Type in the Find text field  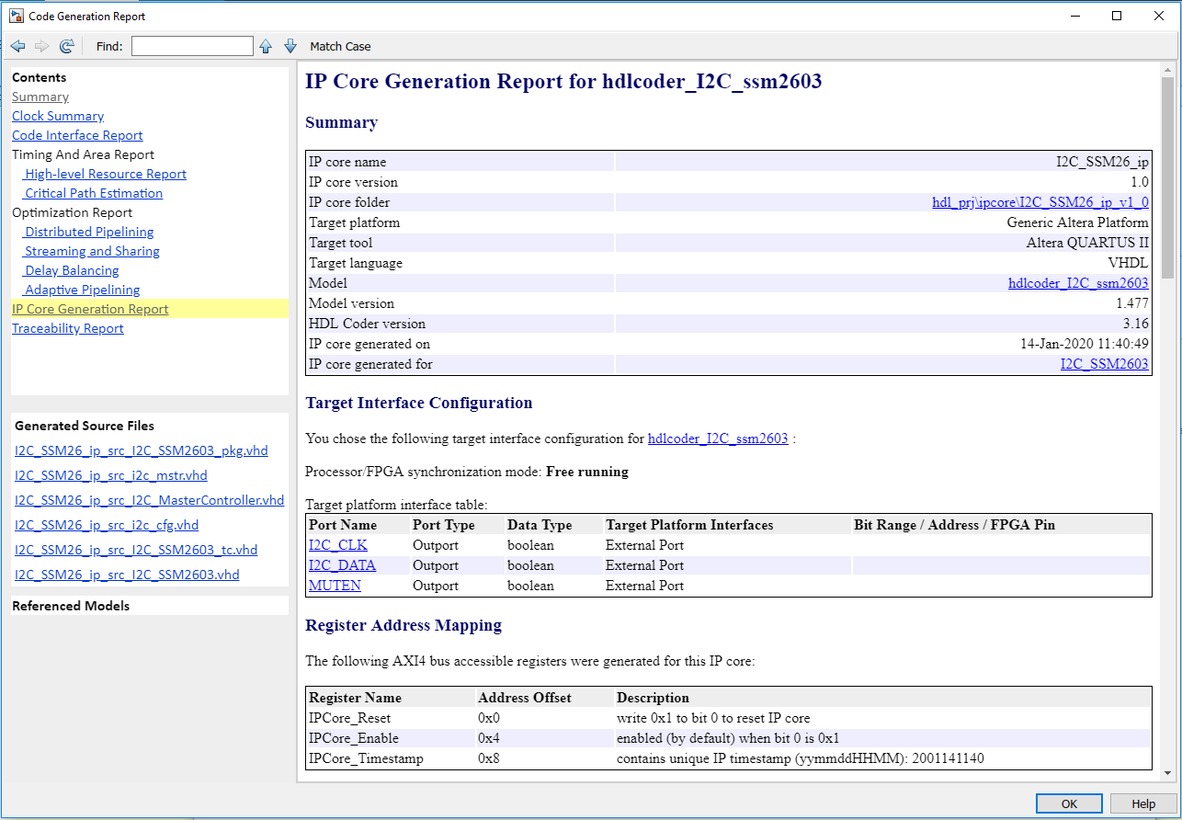tap(192, 46)
